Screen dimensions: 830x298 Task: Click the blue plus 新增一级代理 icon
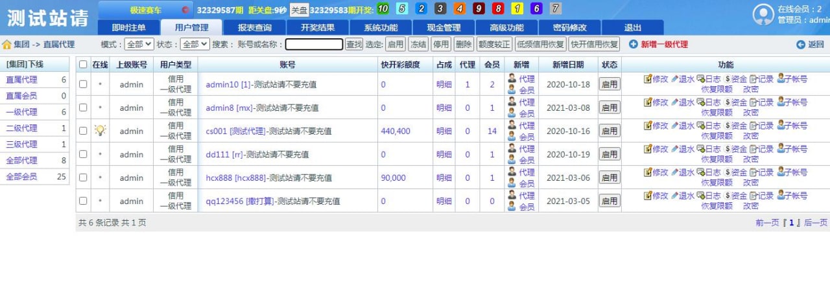[x=634, y=45]
